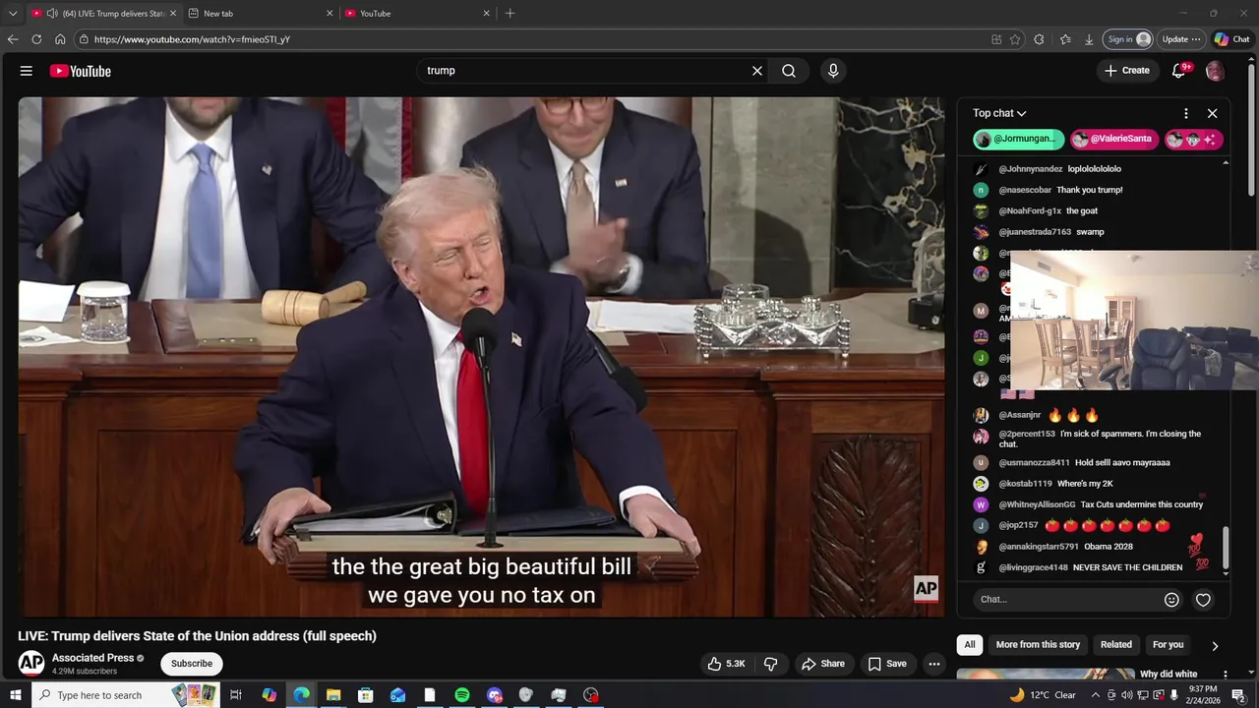Open YouTube account avatar menu

point(1215,71)
